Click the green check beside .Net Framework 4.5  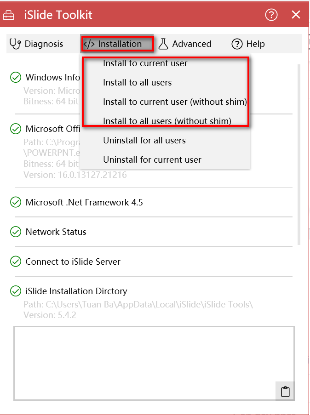[16, 203]
